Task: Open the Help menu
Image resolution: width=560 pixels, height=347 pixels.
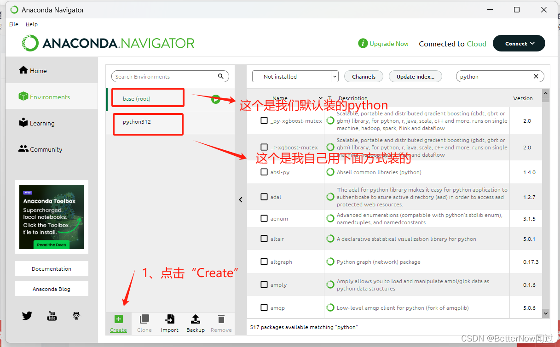Action: 32,24
